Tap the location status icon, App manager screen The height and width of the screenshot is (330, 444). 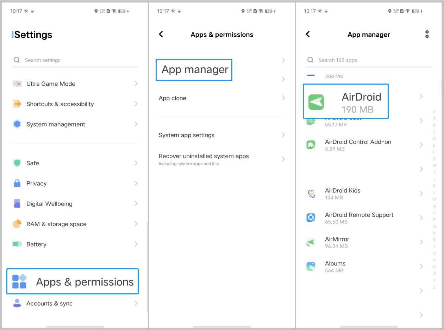point(389,11)
